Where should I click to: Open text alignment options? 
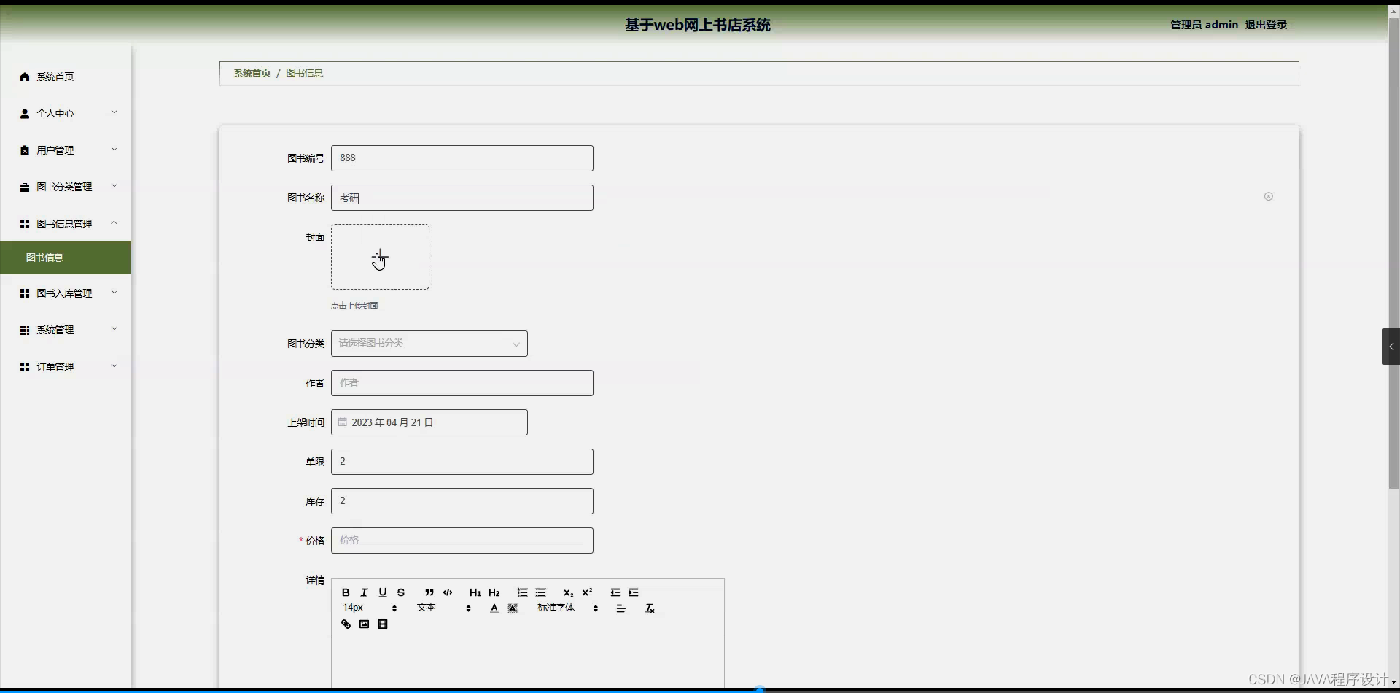coord(621,608)
